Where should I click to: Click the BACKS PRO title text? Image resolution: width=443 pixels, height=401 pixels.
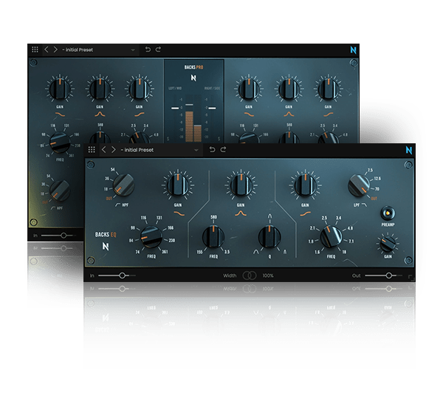pos(193,67)
